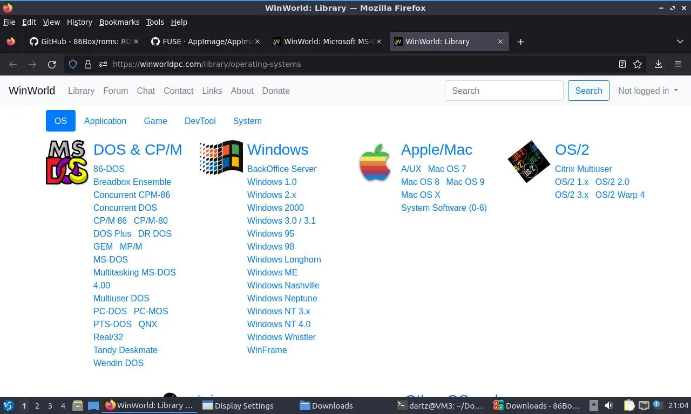The image size is (691, 414).
Task: Open the Firefox hamburger application menu
Action: coord(678,64)
